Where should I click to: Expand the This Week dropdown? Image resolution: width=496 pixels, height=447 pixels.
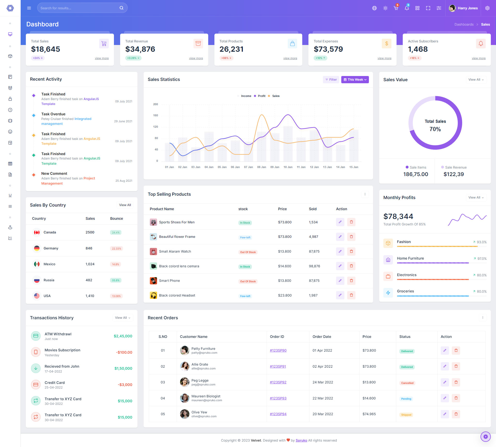[x=355, y=80]
